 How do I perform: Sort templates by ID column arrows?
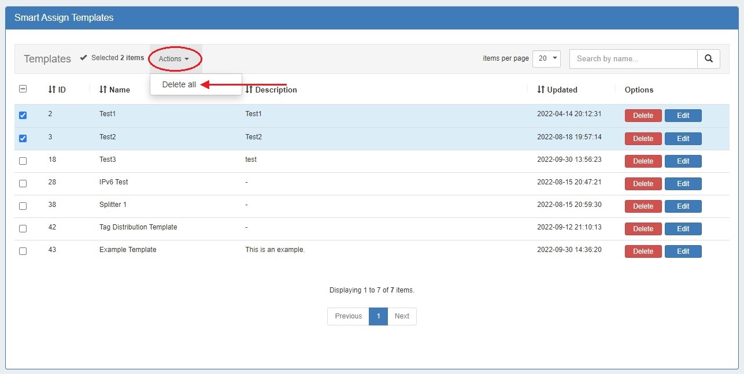pyautogui.click(x=52, y=90)
